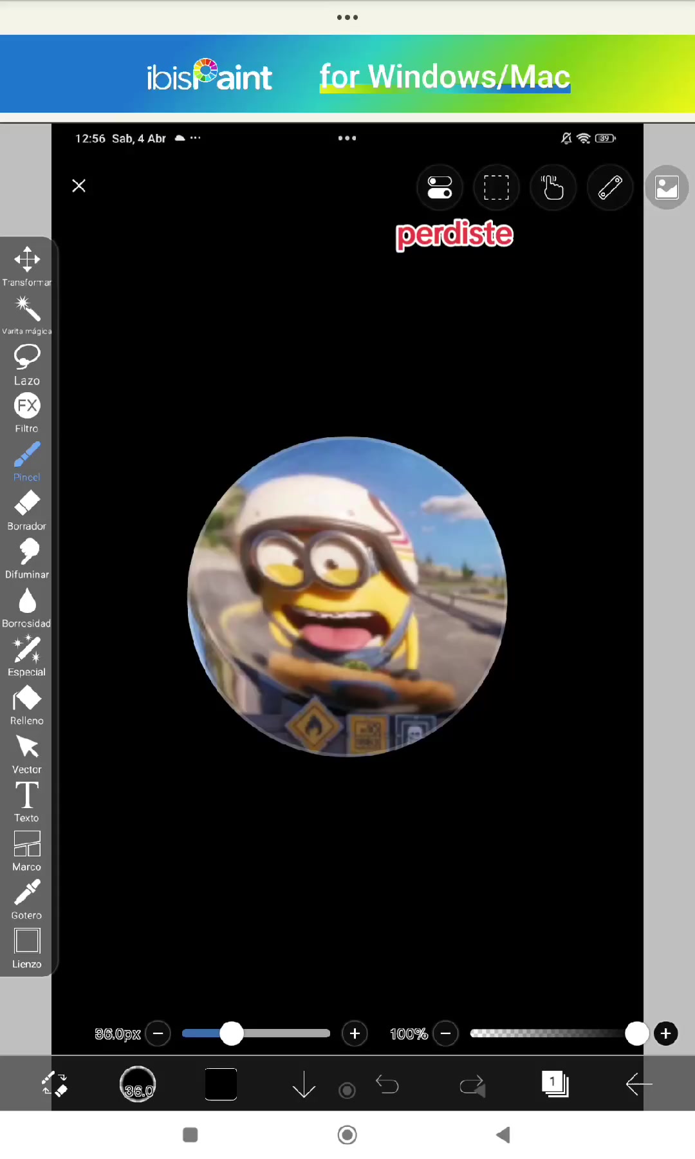The height and width of the screenshot is (1159, 695).
Task: Open the FX Filtro tool
Action: click(x=26, y=413)
